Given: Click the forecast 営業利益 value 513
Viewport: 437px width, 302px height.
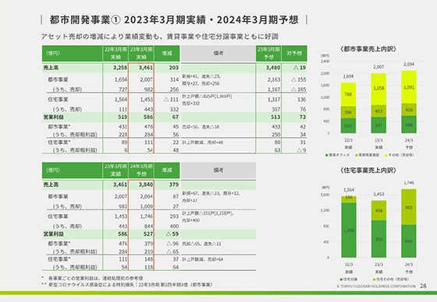Looking at the screenshot, I should point(275,117).
